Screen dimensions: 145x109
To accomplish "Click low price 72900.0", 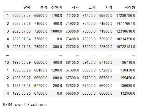I will [106, 39].
